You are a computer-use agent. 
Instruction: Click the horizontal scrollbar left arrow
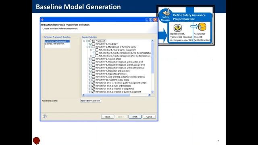[83, 95]
